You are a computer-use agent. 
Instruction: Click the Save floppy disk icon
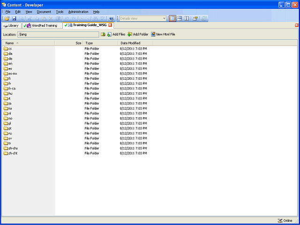14,19
